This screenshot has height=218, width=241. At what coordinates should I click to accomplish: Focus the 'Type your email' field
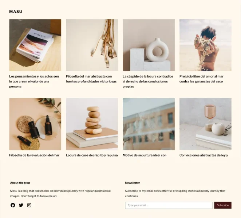coord(169,205)
